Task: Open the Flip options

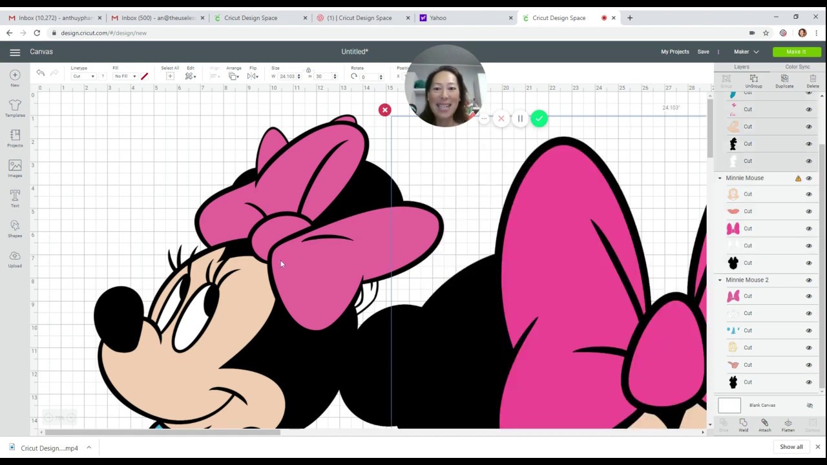Action: (x=253, y=76)
